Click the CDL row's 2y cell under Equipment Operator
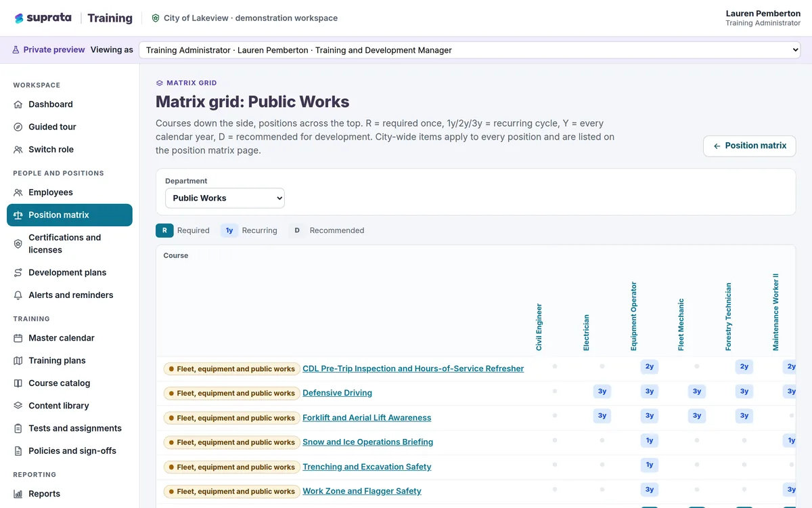The image size is (812, 508). click(x=650, y=366)
